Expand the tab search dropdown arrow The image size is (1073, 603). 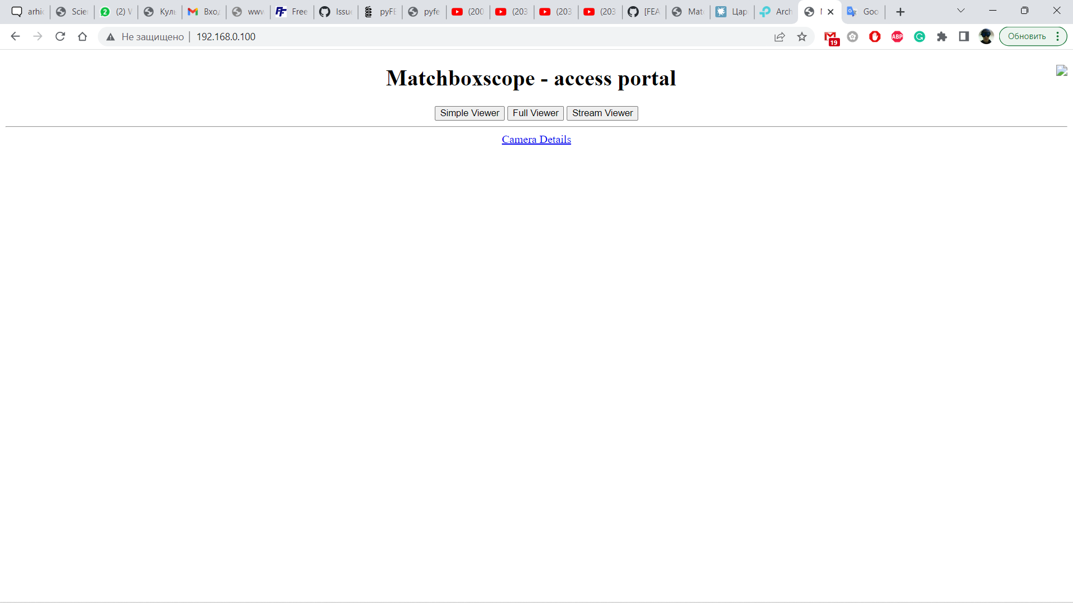coord(961,11)
